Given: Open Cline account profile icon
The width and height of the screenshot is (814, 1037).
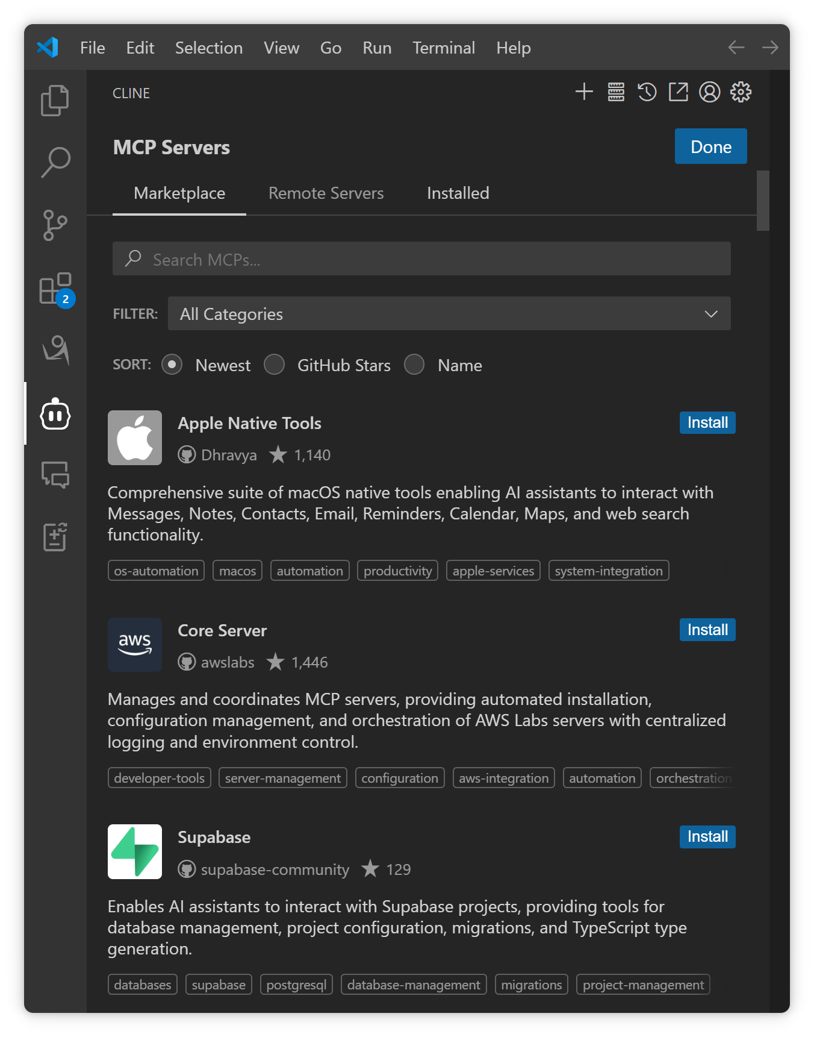Looking at the screenshot, I should [x=709, y=92].
